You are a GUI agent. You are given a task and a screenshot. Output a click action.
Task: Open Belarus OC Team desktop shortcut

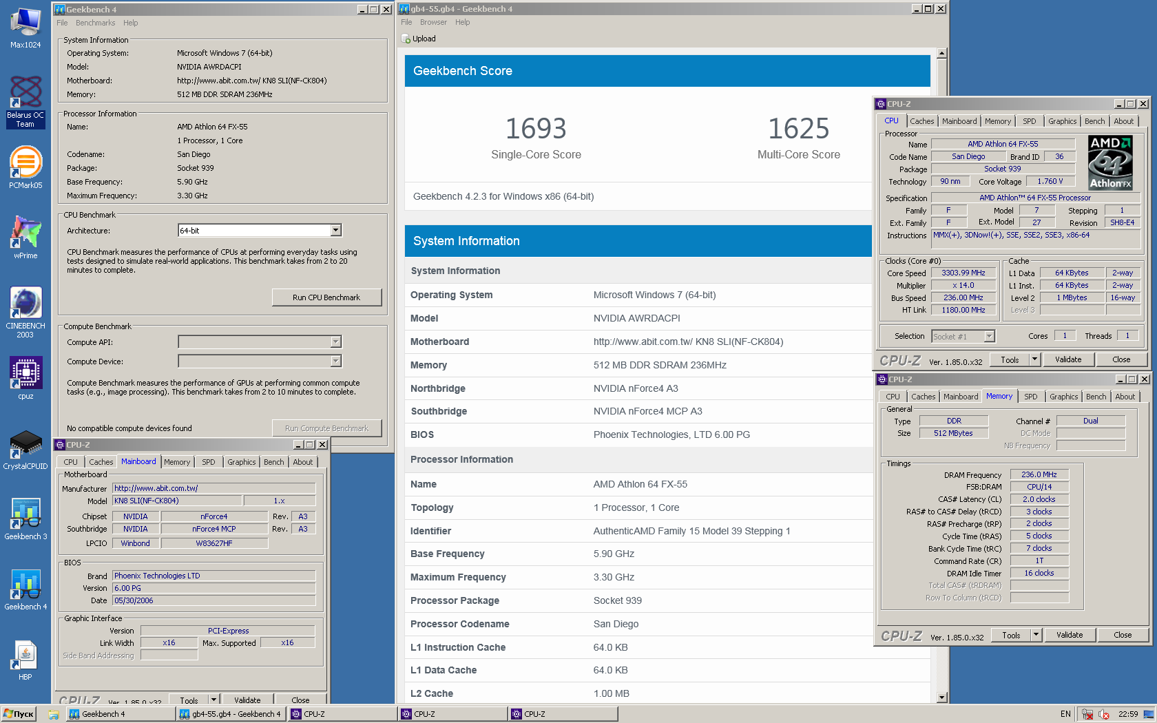tap(25, 101)
